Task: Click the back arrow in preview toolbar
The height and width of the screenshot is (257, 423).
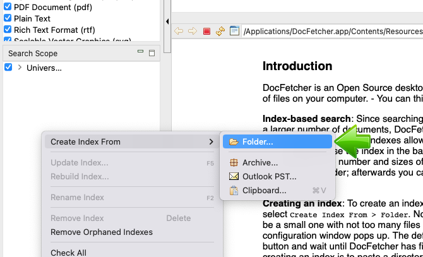Action: click(179, 31)
